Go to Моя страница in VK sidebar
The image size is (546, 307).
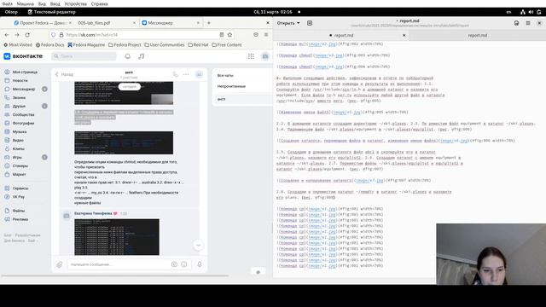[21, 72]
